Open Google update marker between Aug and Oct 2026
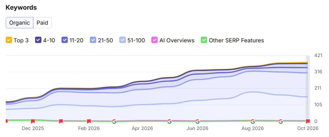The height and width of the screenshot is (137, 329). (281, 121)
